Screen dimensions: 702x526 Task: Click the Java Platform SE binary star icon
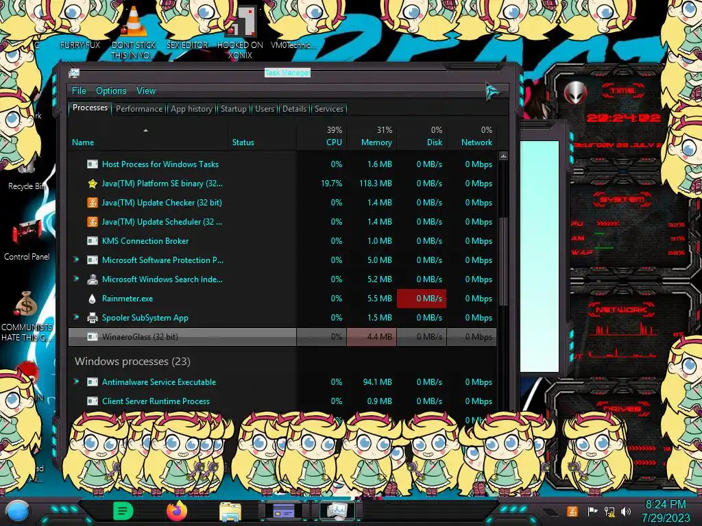pos(93,184)
